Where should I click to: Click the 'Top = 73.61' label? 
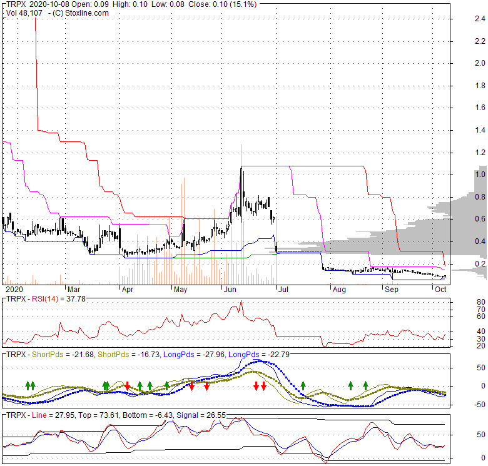pos(98,415)
